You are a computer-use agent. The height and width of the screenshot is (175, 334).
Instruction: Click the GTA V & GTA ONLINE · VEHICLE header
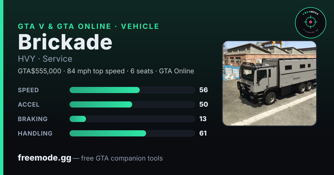pyautogui.click(x=89, y=26)
